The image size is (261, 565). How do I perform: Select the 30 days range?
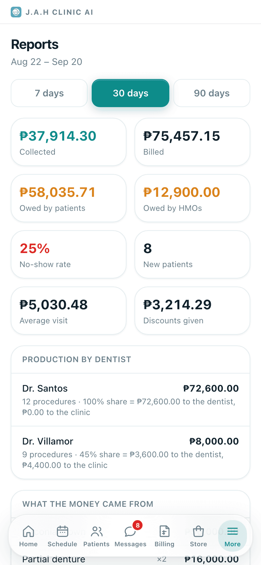[x=130, y=93]
